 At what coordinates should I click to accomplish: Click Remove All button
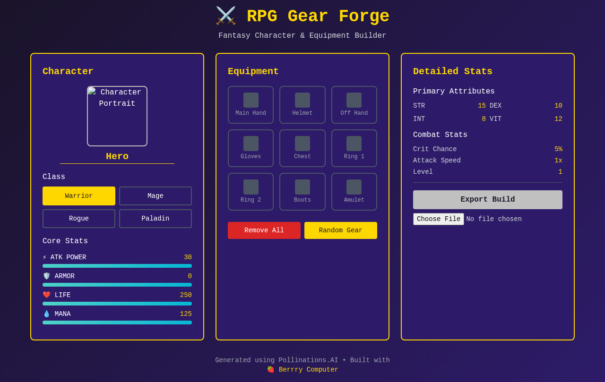[x=264, y=230]
